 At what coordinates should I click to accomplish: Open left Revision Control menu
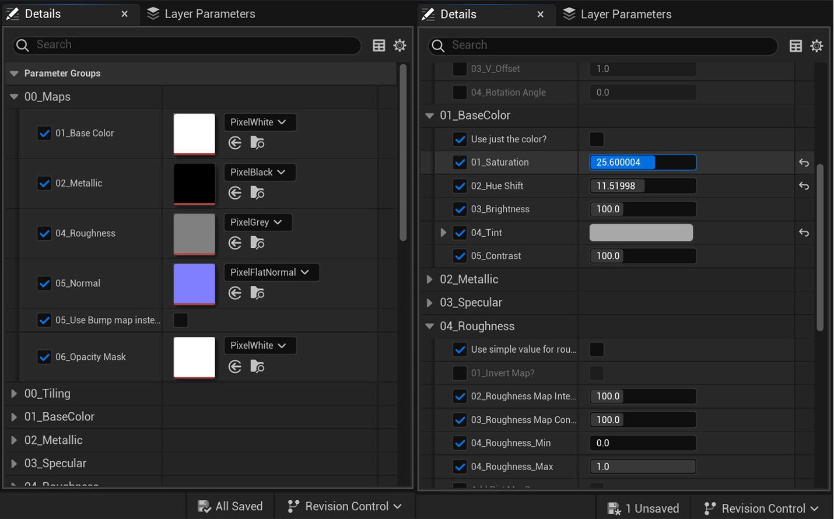[x=345, y=506]
